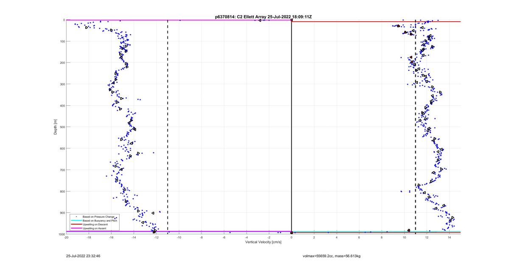This screenshot has height=263, width=509.
Task: Click the x-axis tick label '6'
Action: click(x=359, y=237)
